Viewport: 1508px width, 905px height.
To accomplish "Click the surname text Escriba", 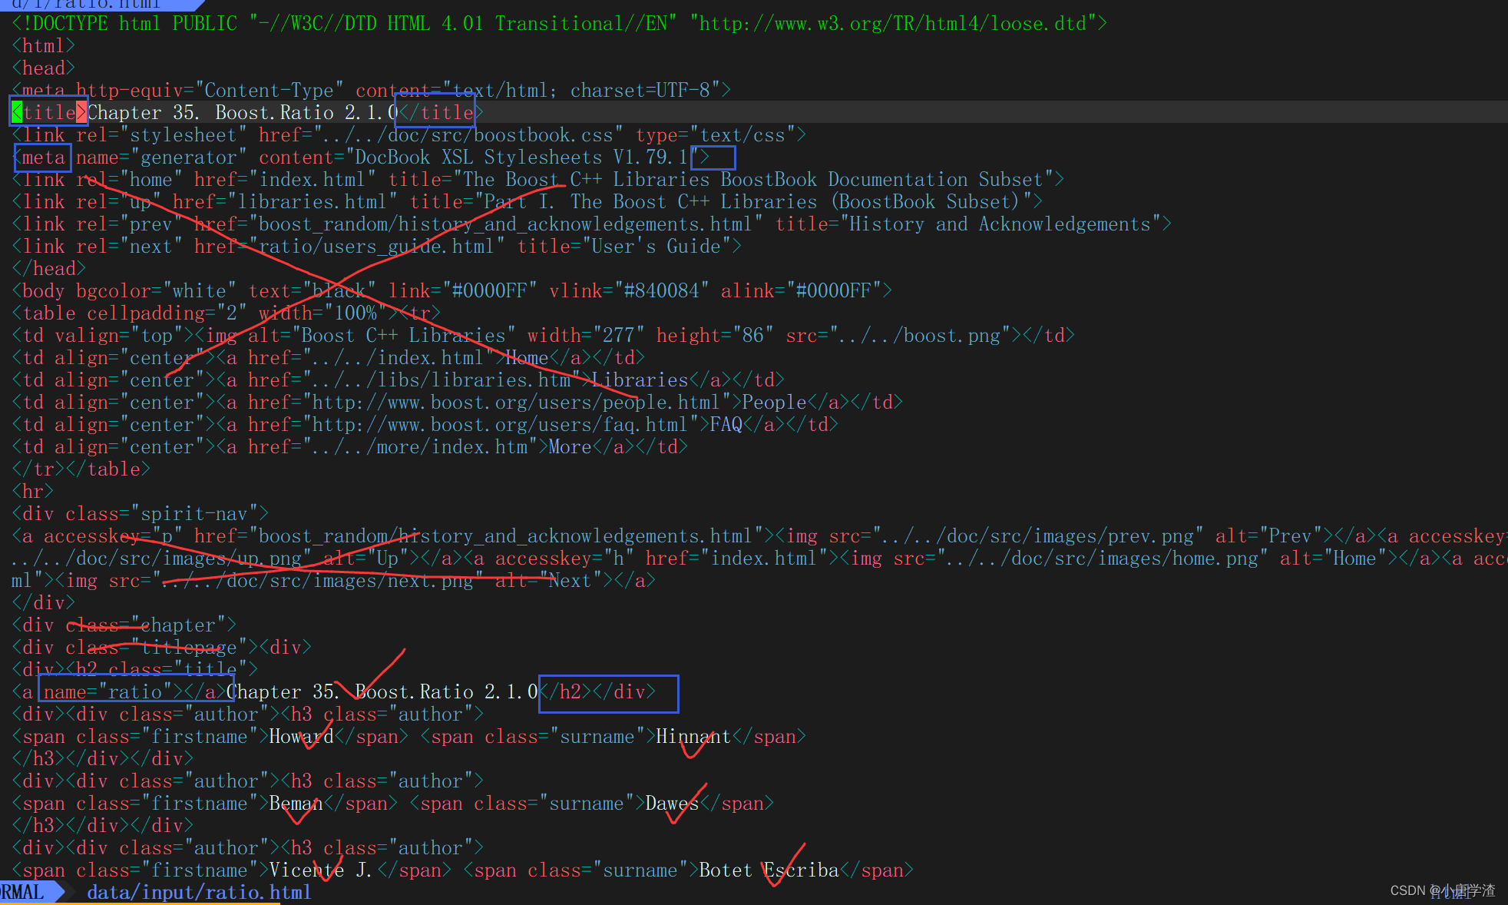I will coord(801,870).
